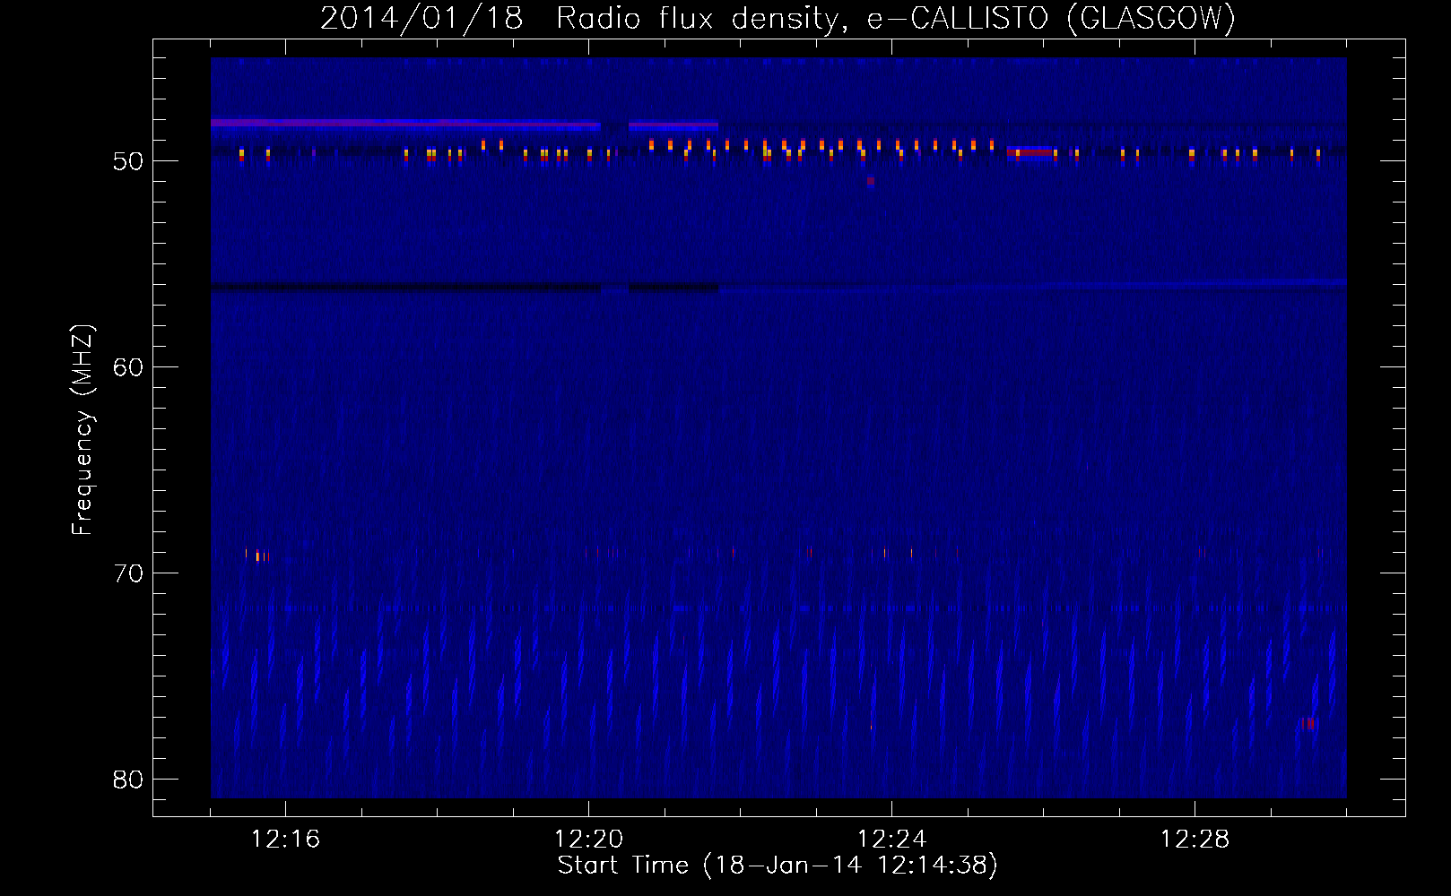Click the 80 MHz frequency tick label

click(x=128, y=780)
